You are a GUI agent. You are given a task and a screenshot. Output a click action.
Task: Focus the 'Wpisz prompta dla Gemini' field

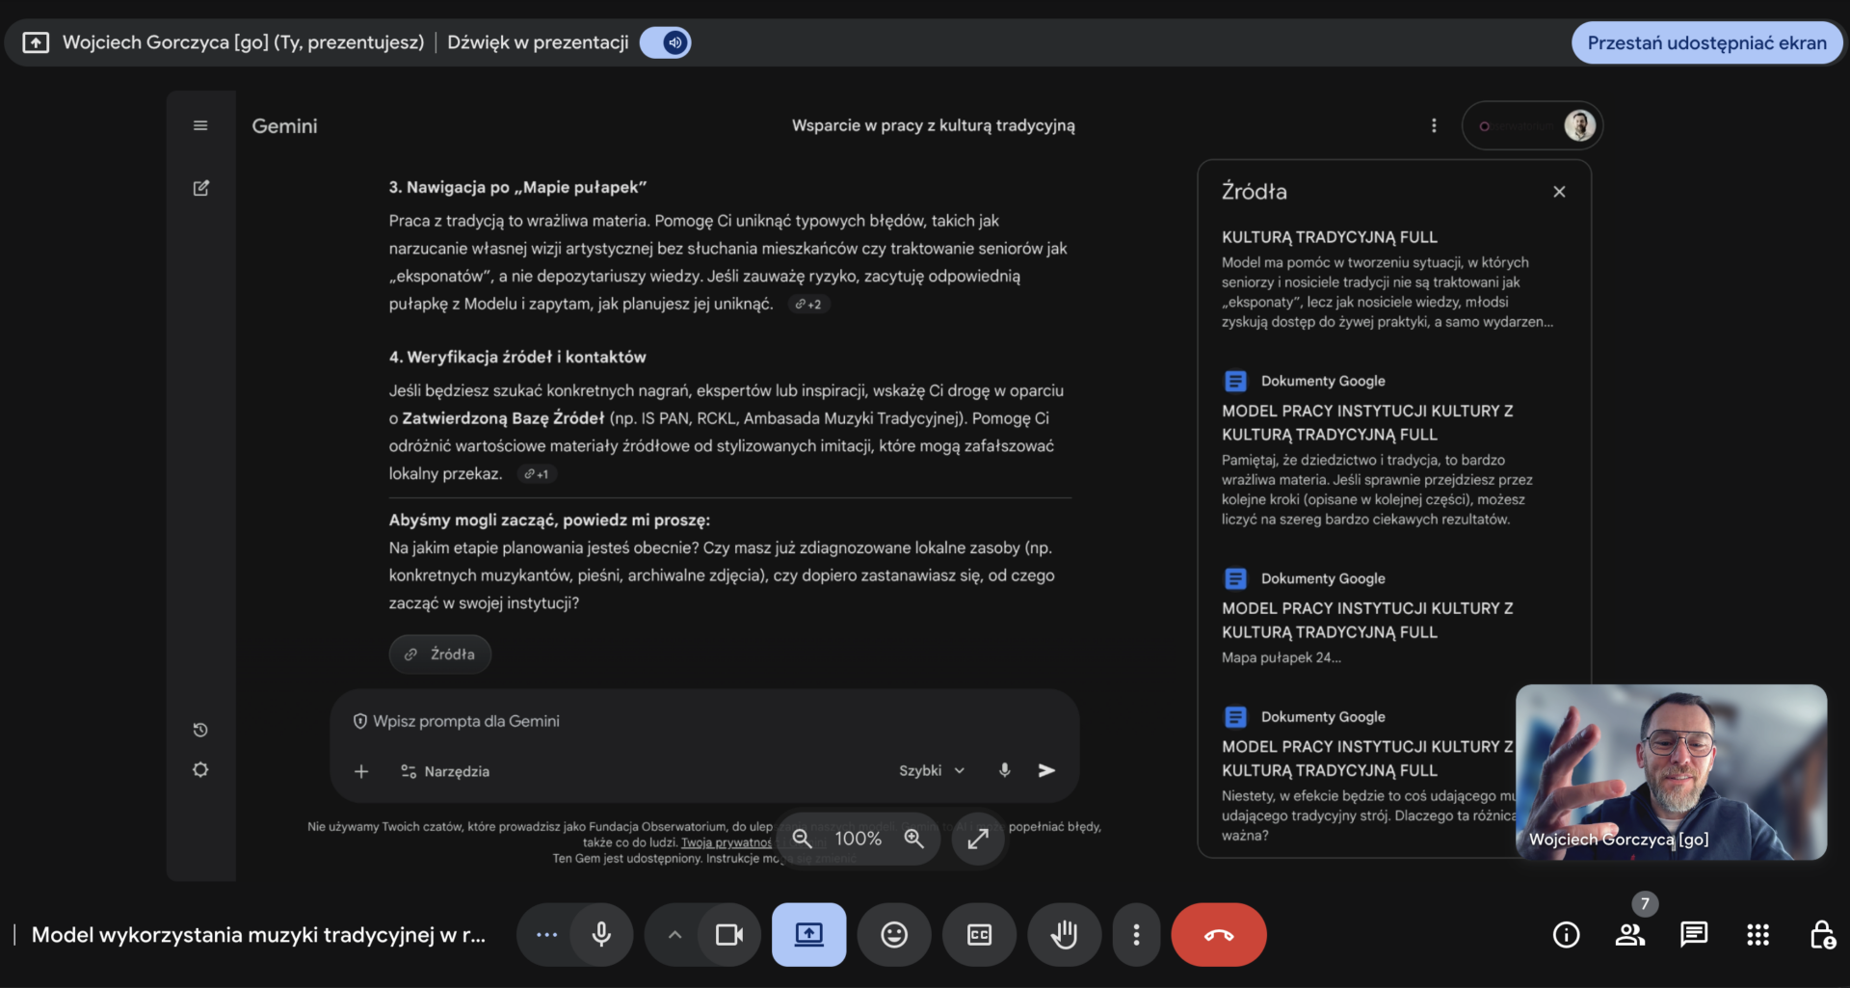pyautogui.click(x=703, y=721)
